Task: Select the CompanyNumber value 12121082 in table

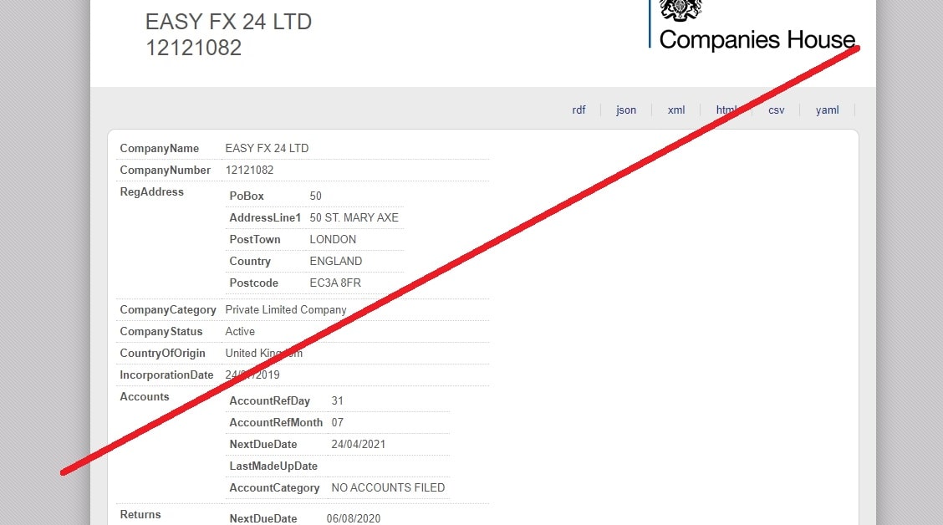Action: pyautogui.click(x=250, y=171)
